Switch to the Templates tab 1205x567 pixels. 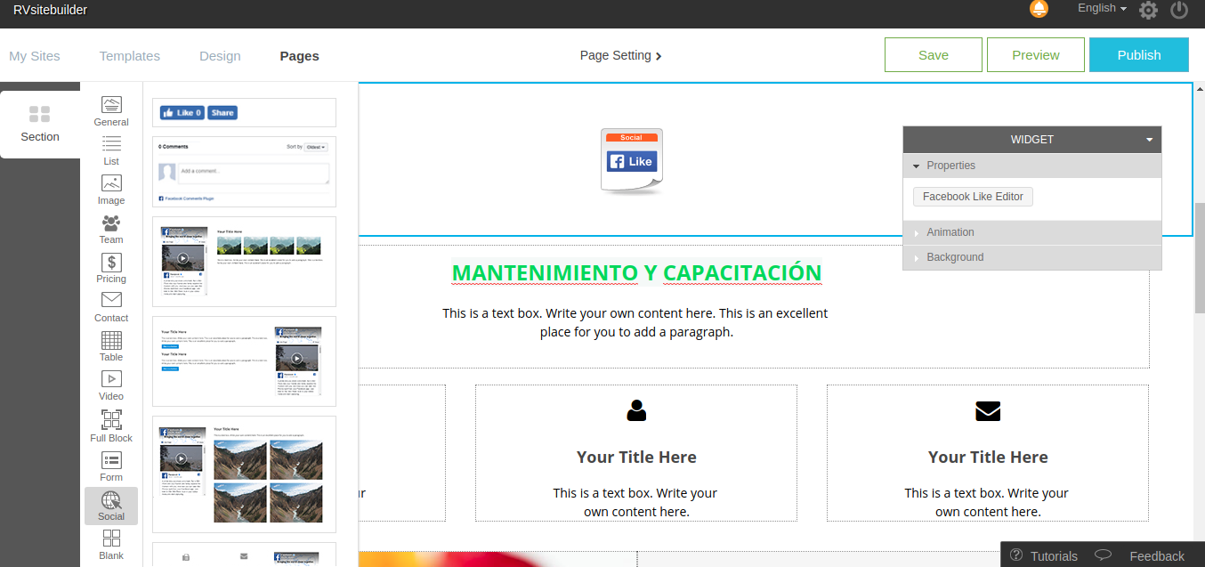pos(130,56)
